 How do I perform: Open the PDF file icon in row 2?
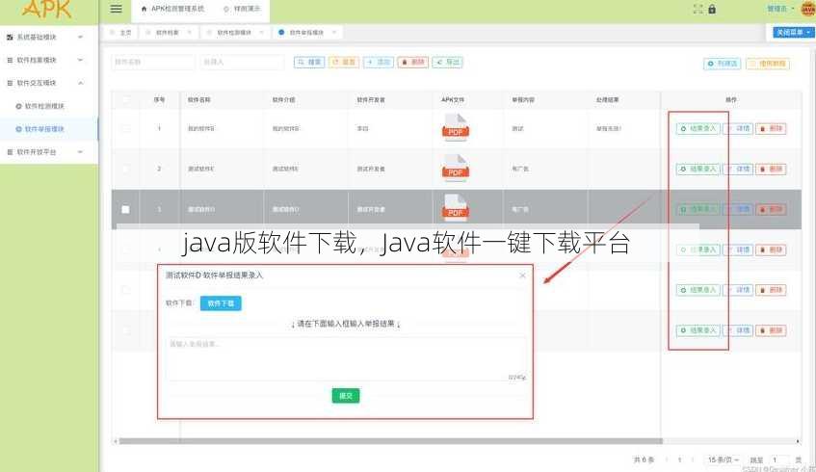click(456, 168)
